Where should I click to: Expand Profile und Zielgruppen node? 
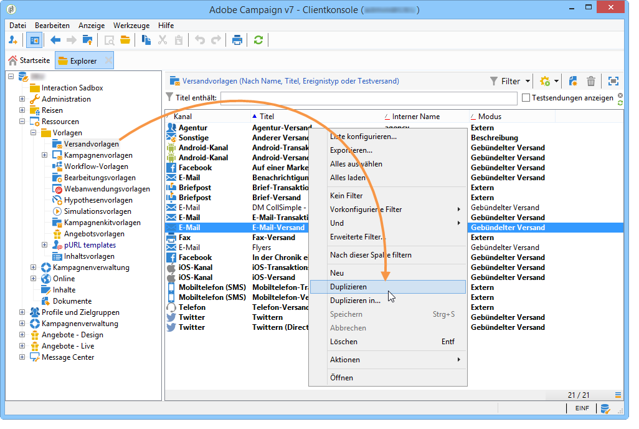click(x=22, y=312)
